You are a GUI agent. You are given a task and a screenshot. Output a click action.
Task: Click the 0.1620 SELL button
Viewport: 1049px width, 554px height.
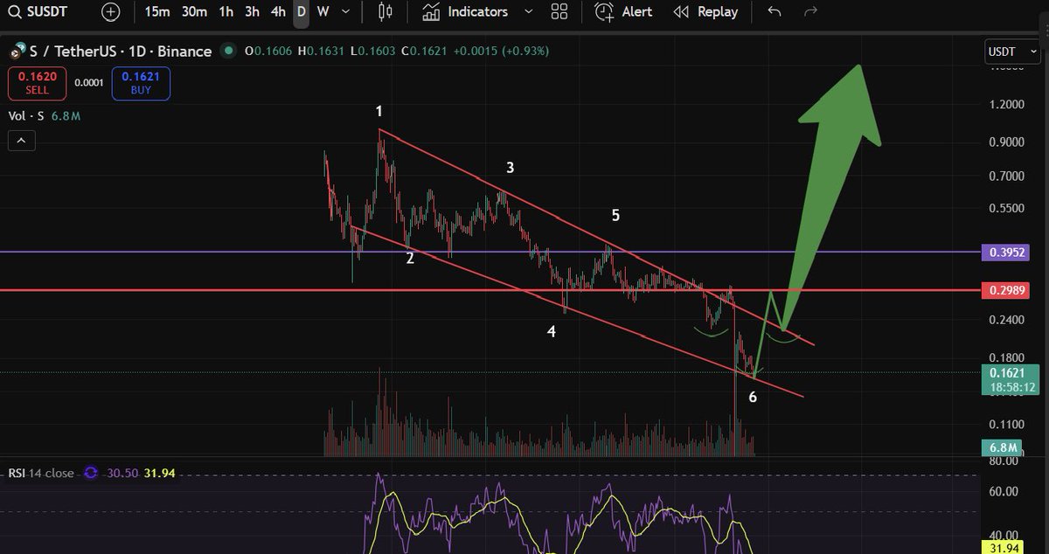[x=37, y=83]
